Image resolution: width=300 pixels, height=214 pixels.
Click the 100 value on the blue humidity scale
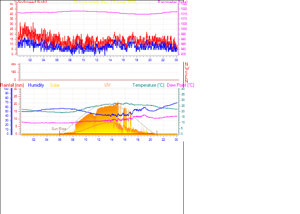coord(6,89)
